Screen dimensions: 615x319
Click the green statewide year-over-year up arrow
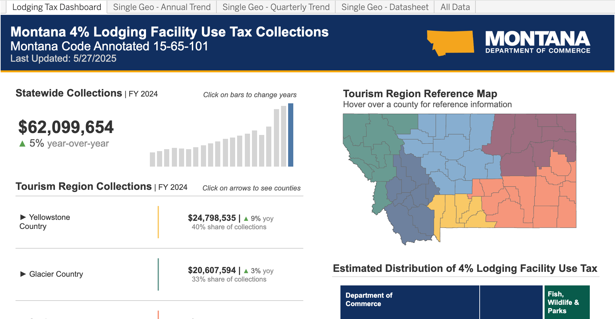[x=22, y=144]
